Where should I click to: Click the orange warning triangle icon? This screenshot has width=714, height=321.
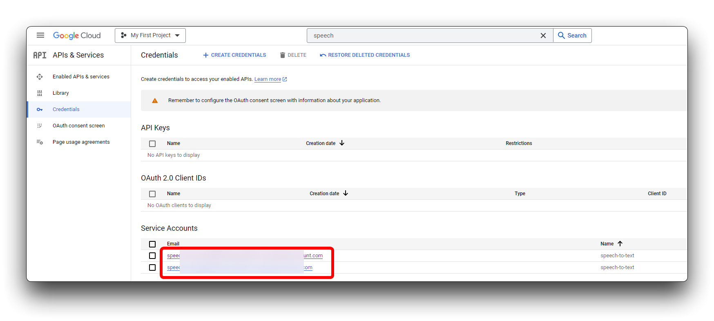pyautogui.click(x=155, y=100)
